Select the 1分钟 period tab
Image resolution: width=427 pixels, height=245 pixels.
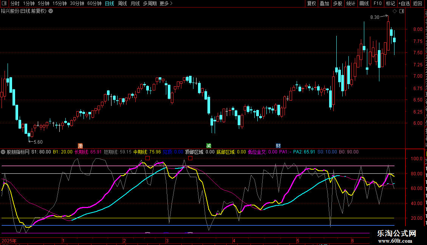pyautogui.click(x=29, y=3)
